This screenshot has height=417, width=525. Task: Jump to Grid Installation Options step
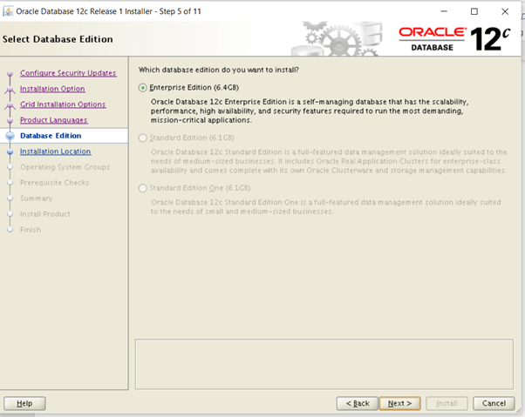[63, 104]
